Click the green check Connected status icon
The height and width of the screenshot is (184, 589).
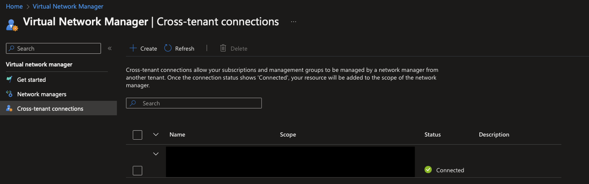pos(428,170)
